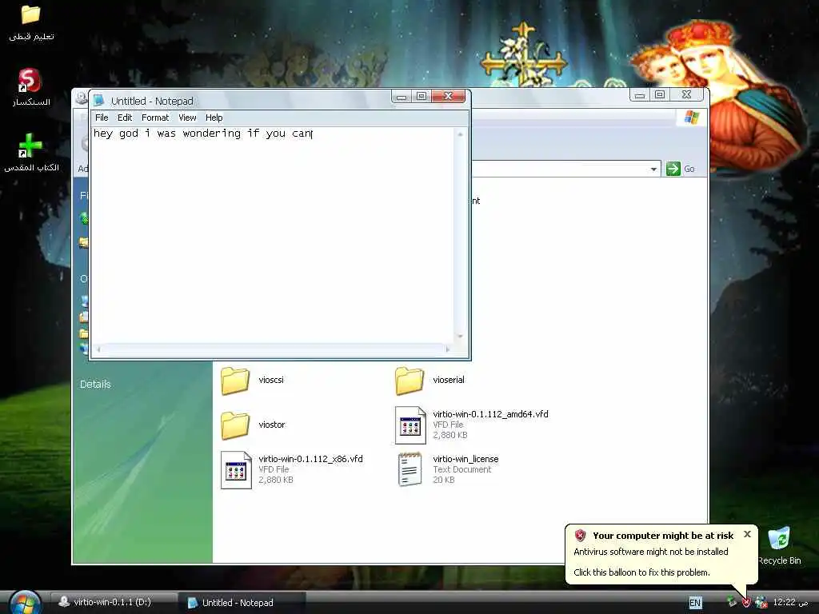Minimize the Notepad window

point(402,97)
